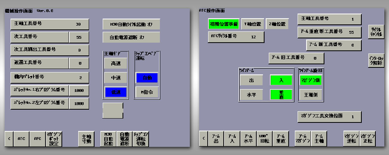Select 主軸側 in twin arm rotation group

click(x=310, y=94)
